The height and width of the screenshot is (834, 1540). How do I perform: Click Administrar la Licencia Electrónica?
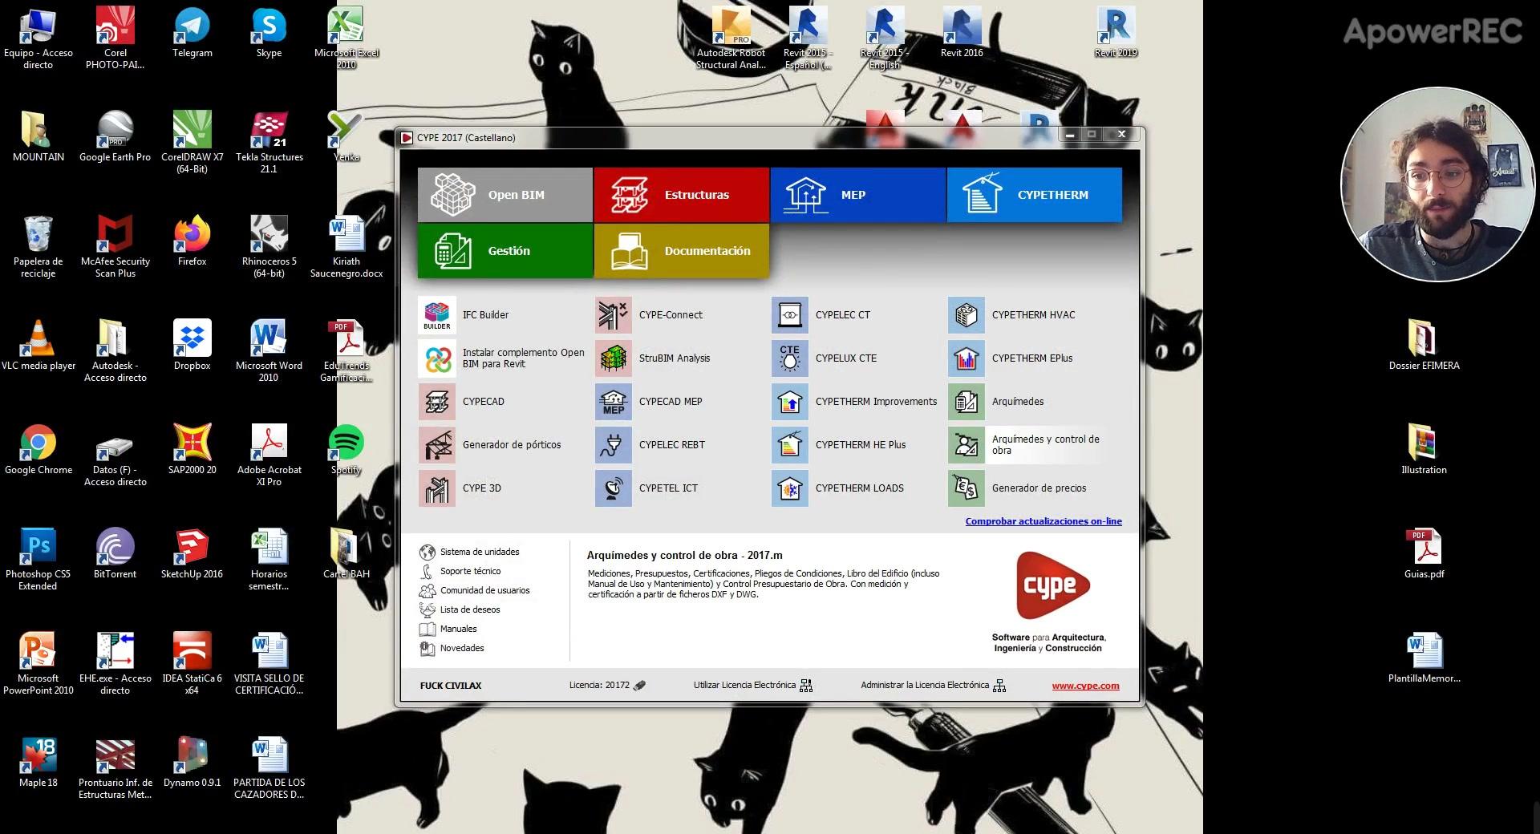[x=933, y=685]
